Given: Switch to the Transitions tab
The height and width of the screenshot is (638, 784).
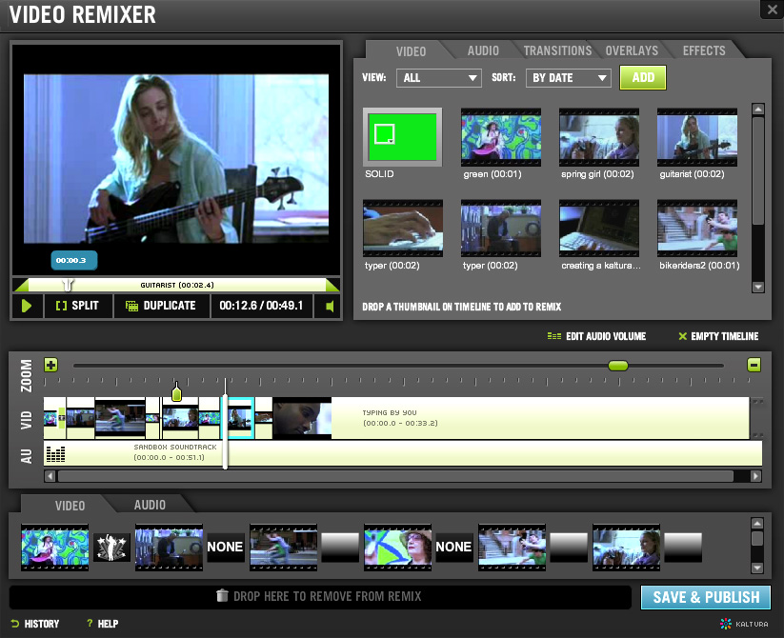Looking at the screenshot, I should click(557, 51).
